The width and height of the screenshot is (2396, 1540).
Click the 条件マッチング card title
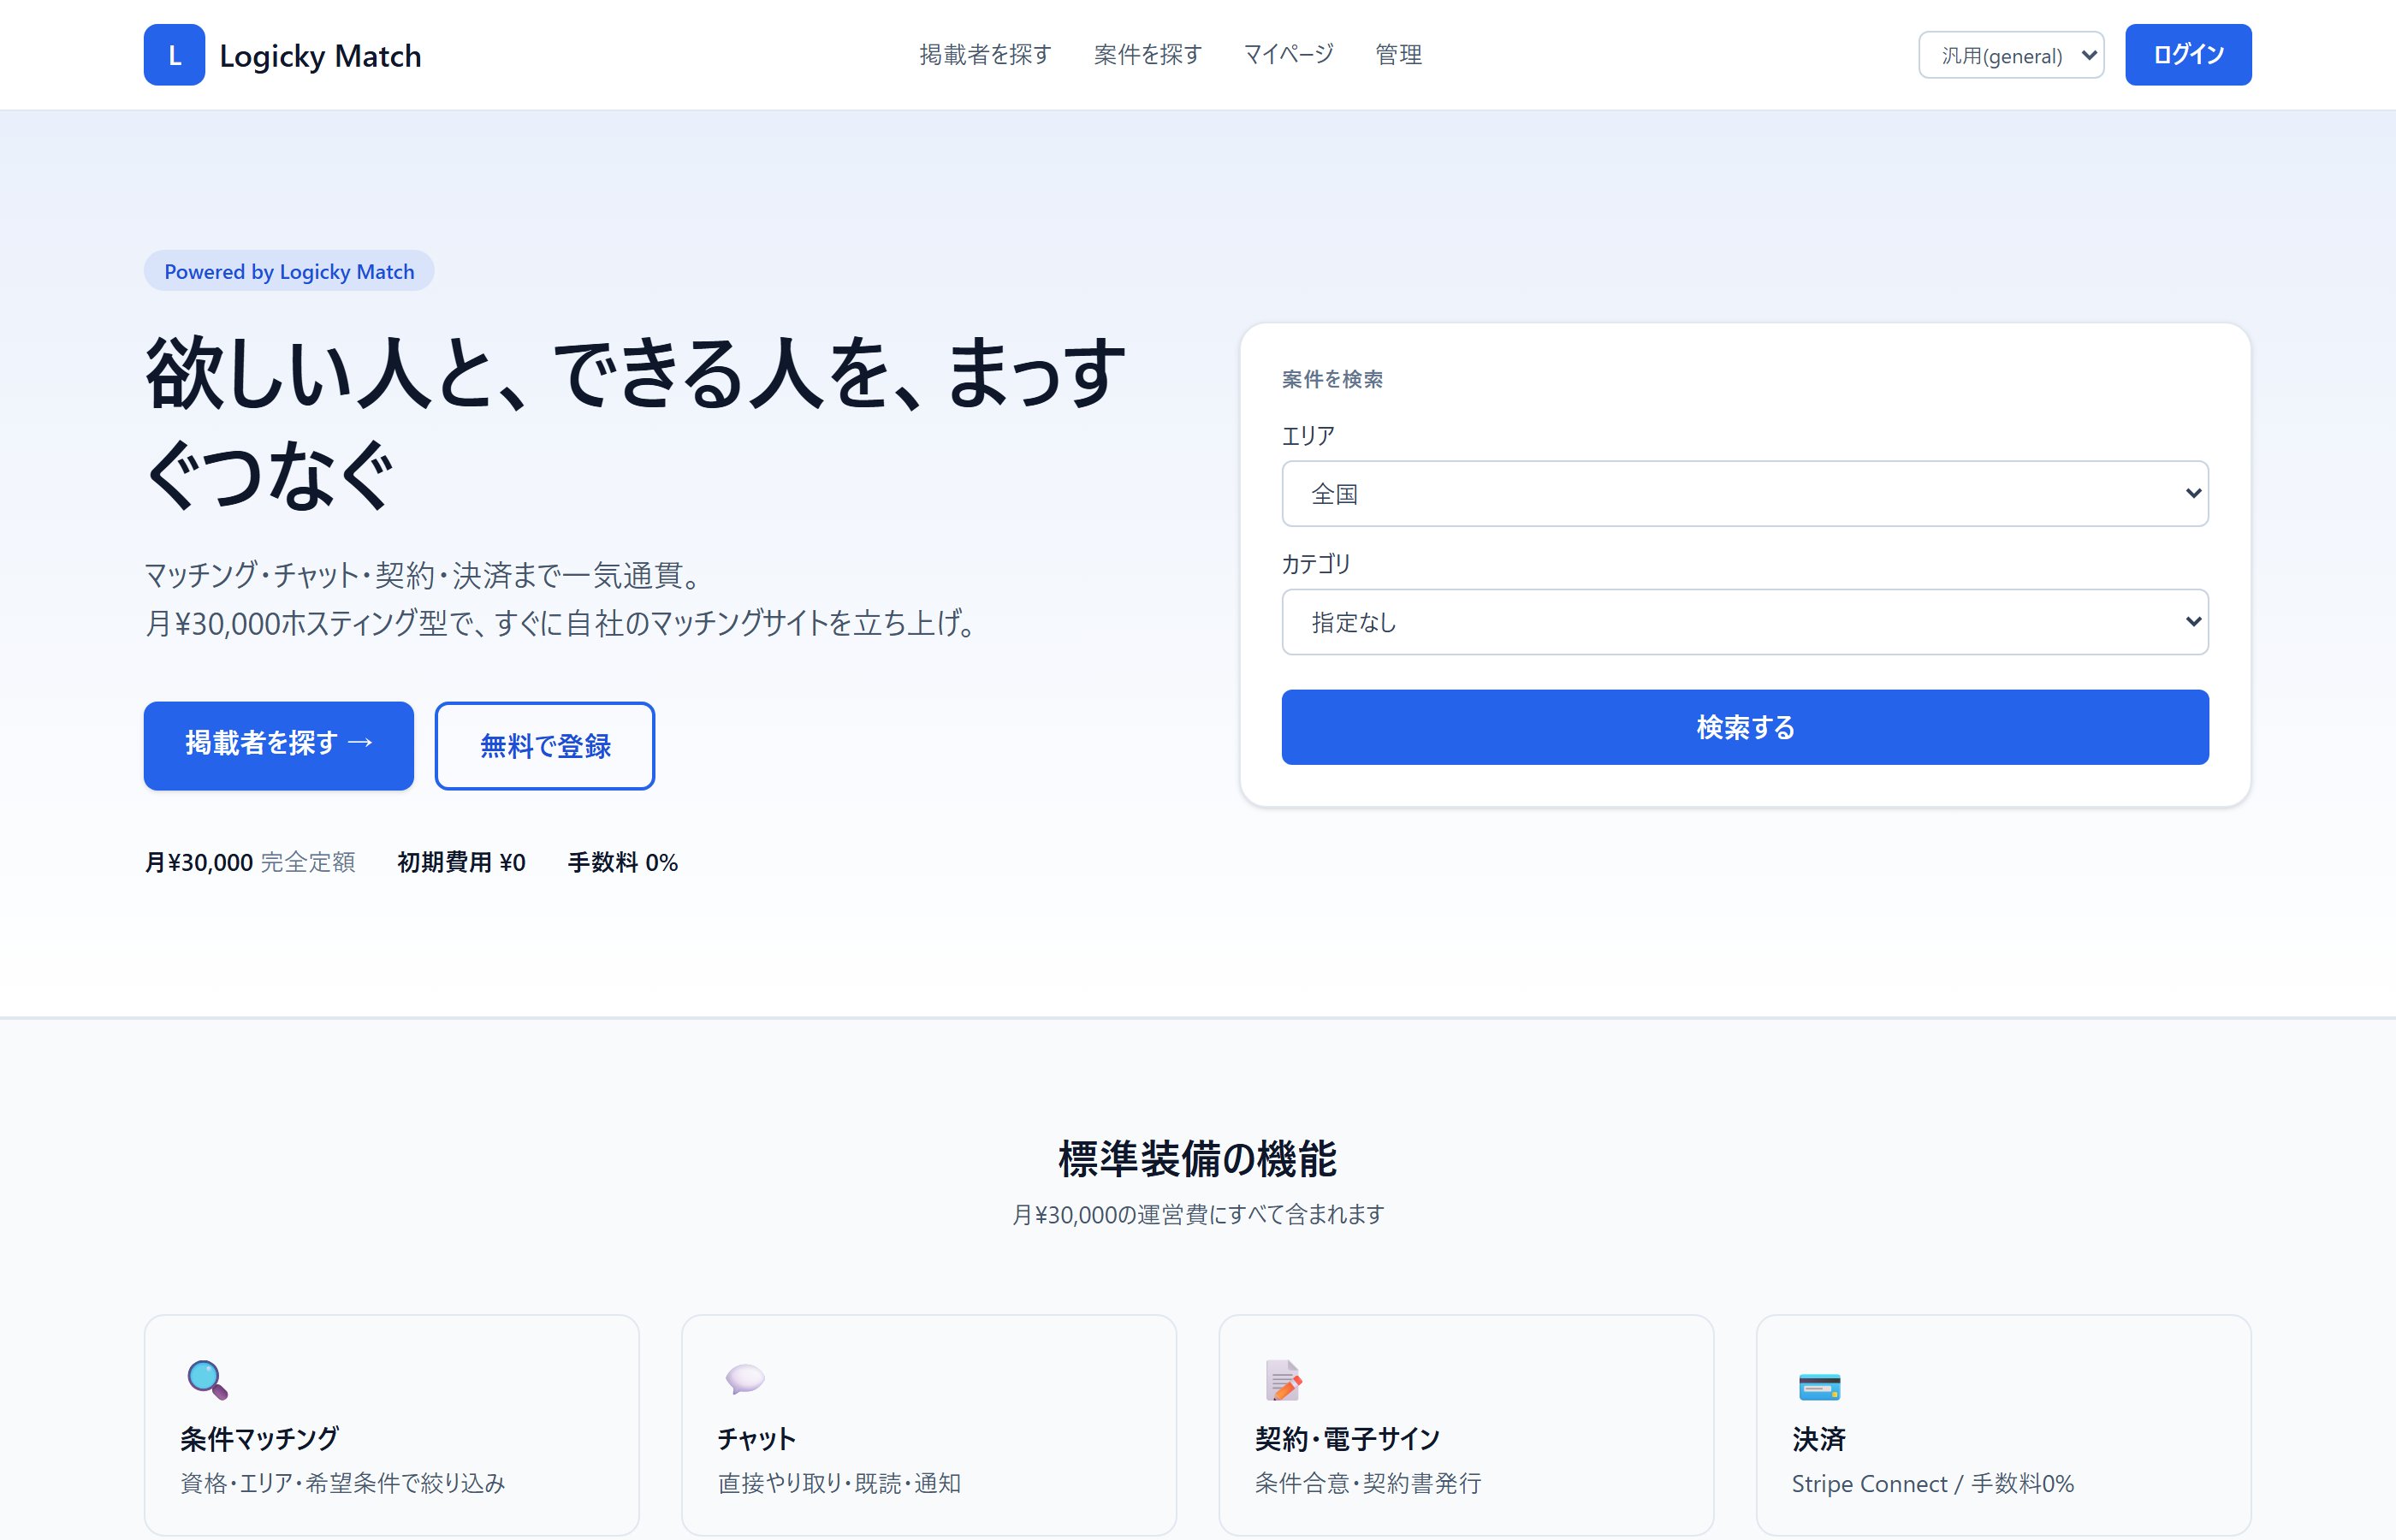[260, 1439]
